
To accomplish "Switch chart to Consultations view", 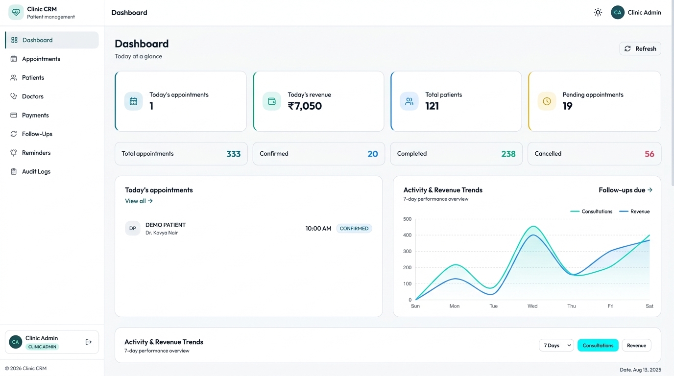I will click(x=598, y=345).
